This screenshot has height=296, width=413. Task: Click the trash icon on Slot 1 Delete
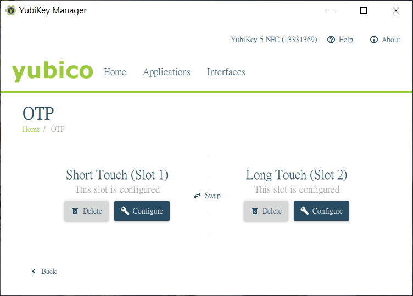[75, 211]
